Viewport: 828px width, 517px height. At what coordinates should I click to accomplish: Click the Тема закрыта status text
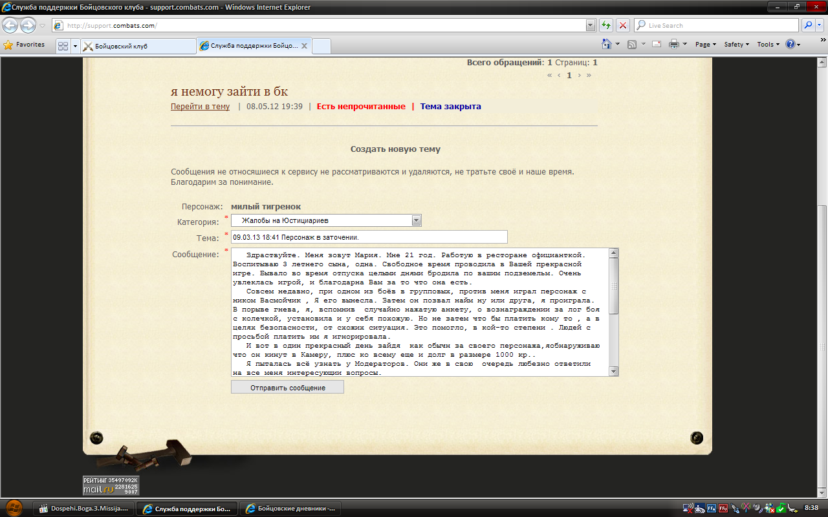click(x=451, y=107)
